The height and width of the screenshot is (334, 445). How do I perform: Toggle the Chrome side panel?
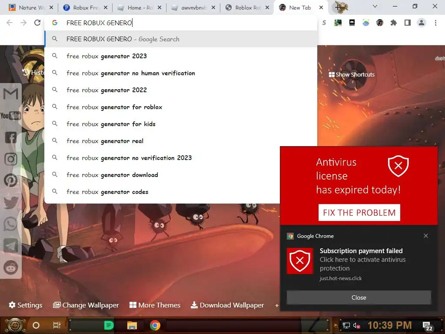tap(408, 23)
